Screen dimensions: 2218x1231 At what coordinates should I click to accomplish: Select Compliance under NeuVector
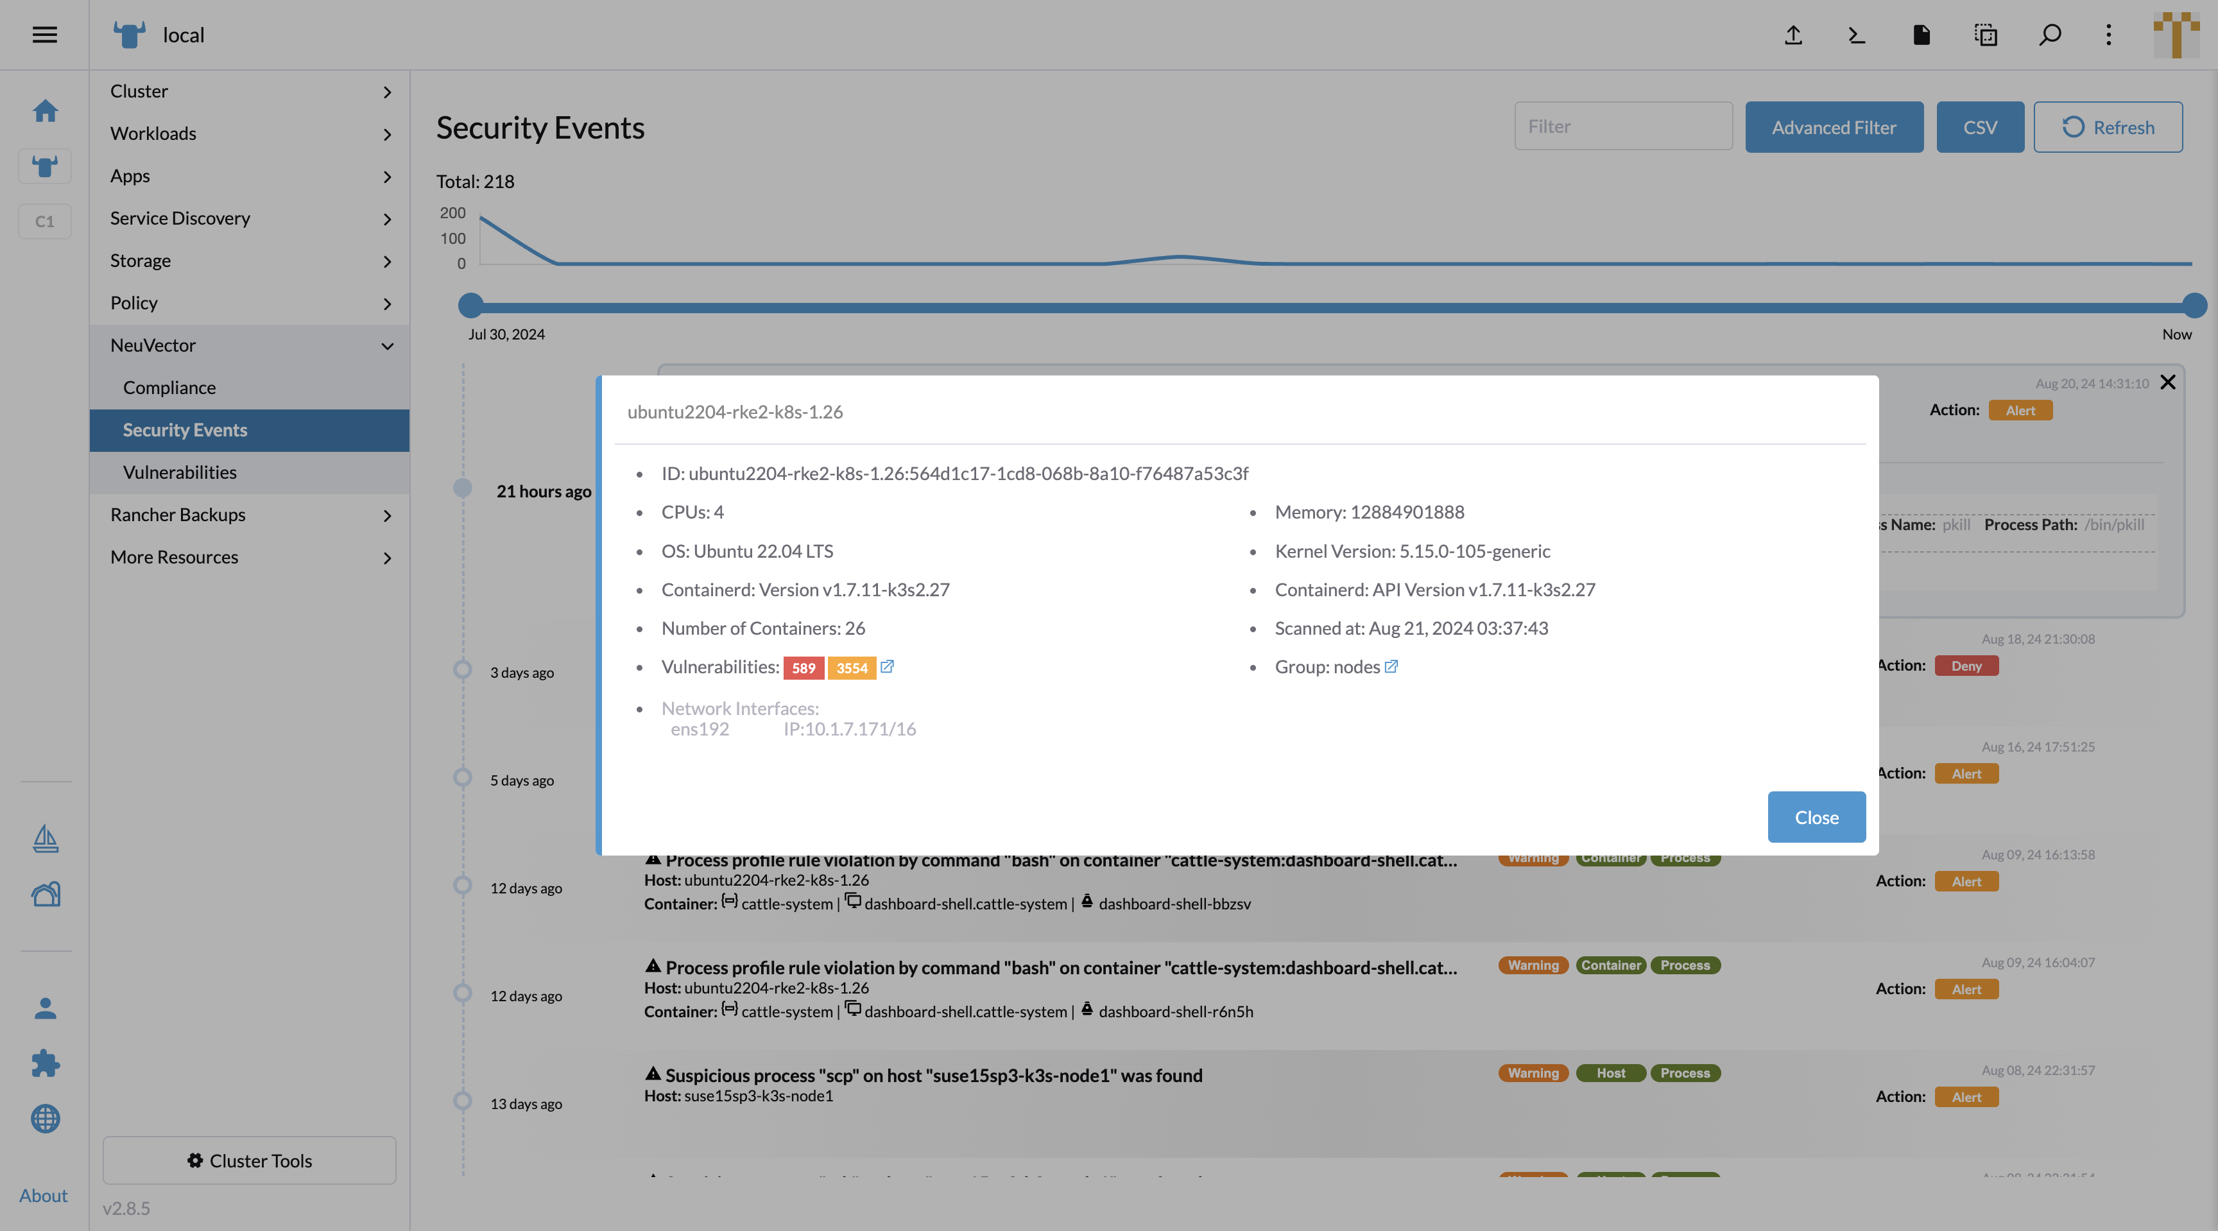click(169, 388)
